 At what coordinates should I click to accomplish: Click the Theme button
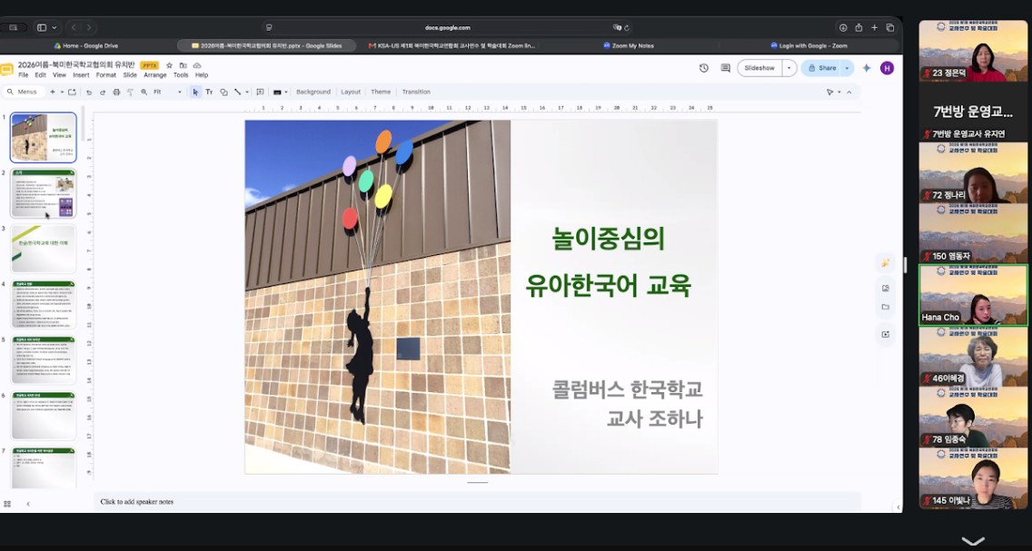tap(381, 92)
